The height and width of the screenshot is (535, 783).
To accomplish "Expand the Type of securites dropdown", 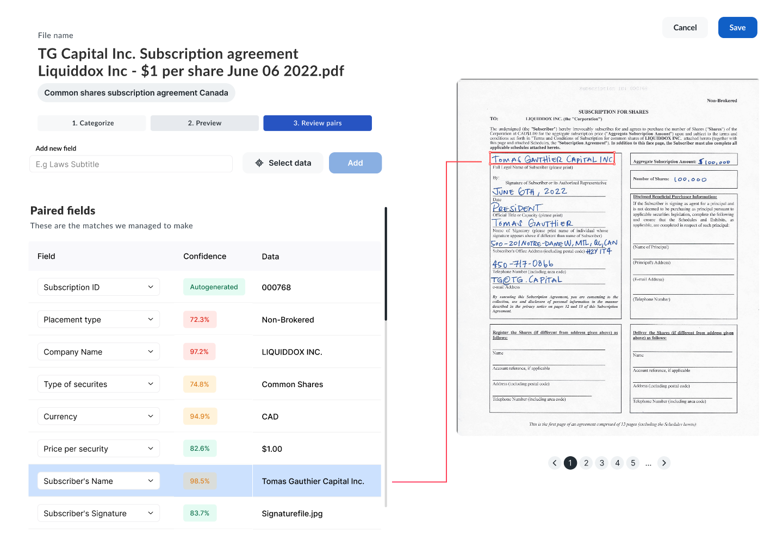I will click(x=98, y=384).
